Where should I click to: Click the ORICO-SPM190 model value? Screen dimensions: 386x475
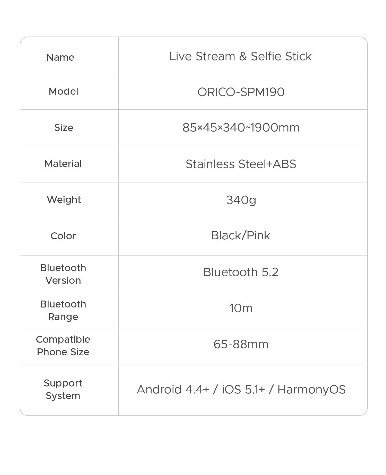tap(241, 92)
